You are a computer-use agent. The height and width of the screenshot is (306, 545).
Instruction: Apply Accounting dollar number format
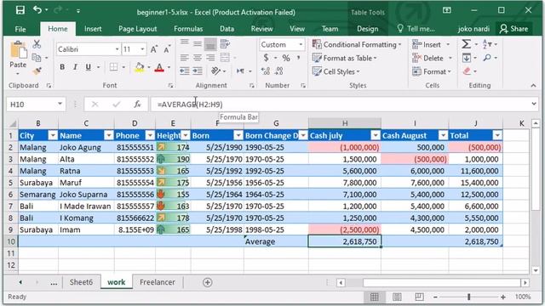pos(266,58)
